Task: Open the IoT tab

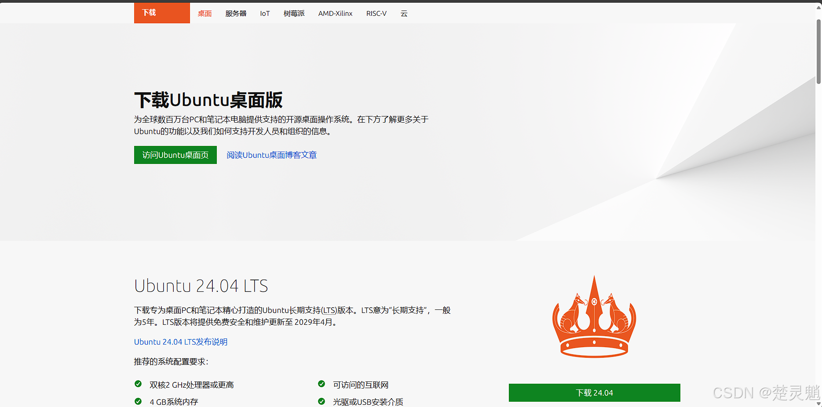Action: point(265,14)
